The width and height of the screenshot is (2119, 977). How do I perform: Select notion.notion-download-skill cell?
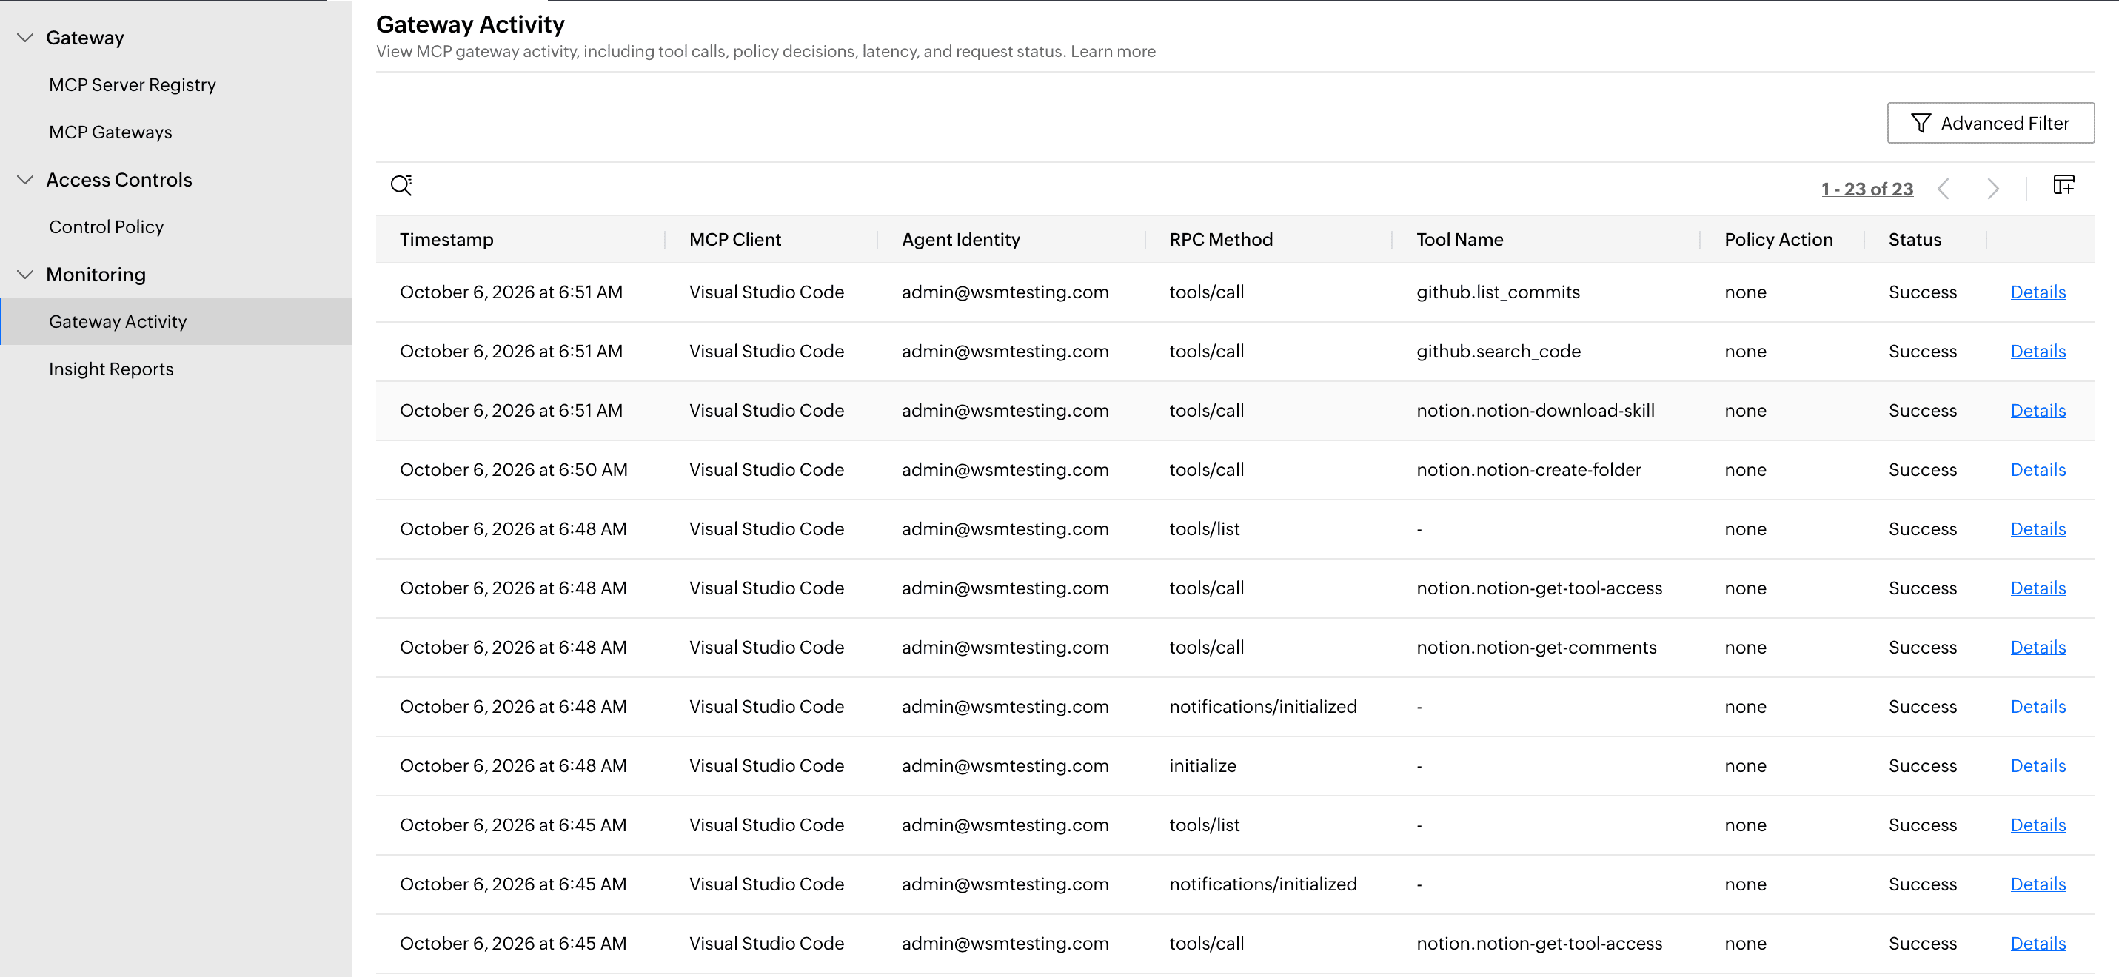pyautogui.click(x=1535, y=410)
